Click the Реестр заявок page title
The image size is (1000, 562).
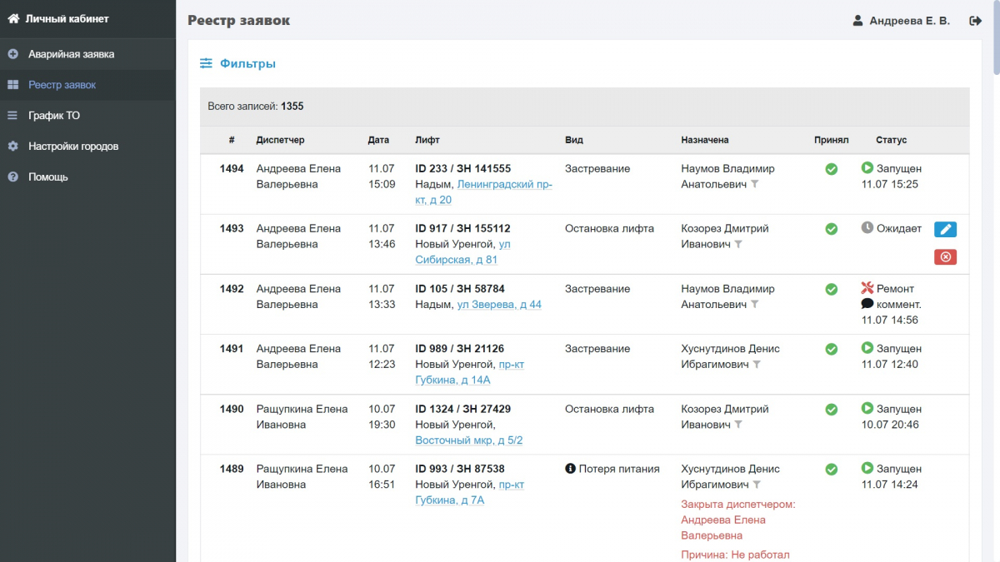pos(239,21)
